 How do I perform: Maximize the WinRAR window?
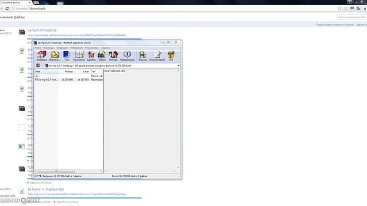[x=168, y=42]
